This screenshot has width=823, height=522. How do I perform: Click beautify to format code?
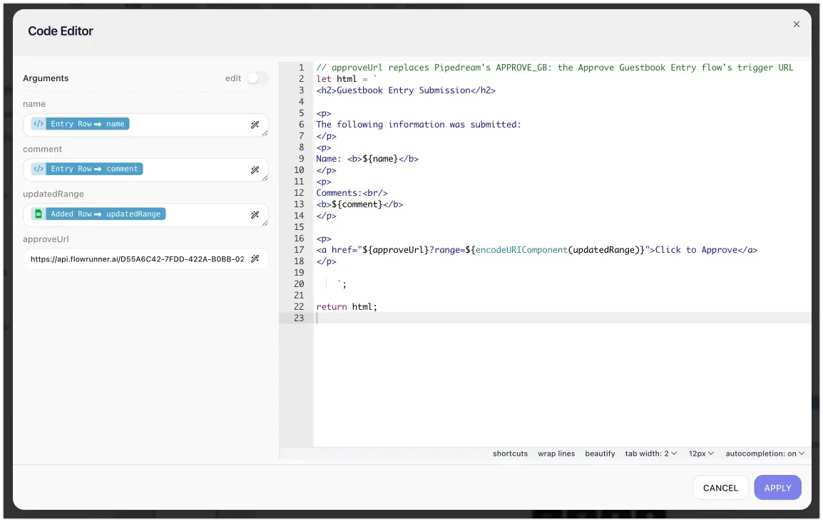pos(600,454)
